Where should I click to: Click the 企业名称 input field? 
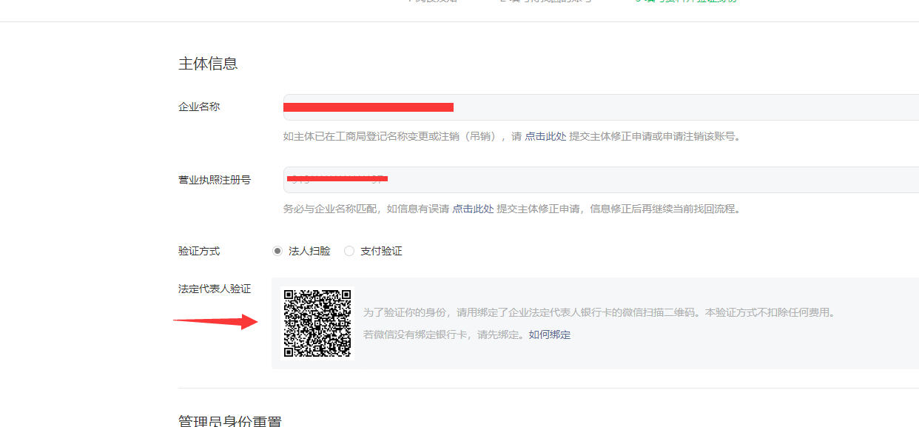(x=601, y=107)
